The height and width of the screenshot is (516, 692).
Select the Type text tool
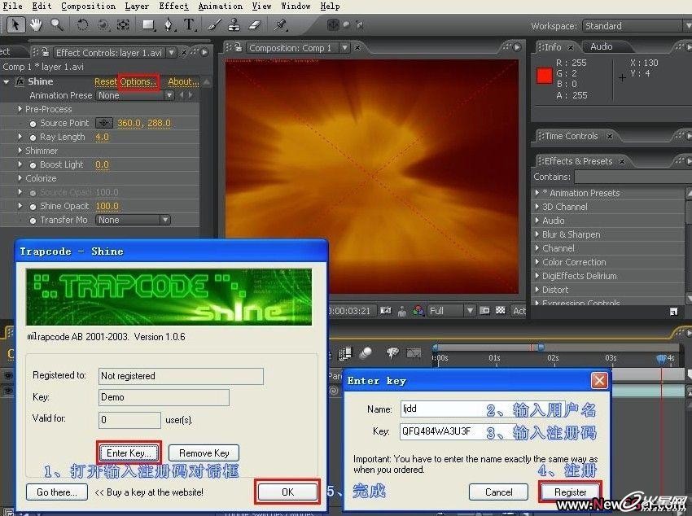click(189, 24)
